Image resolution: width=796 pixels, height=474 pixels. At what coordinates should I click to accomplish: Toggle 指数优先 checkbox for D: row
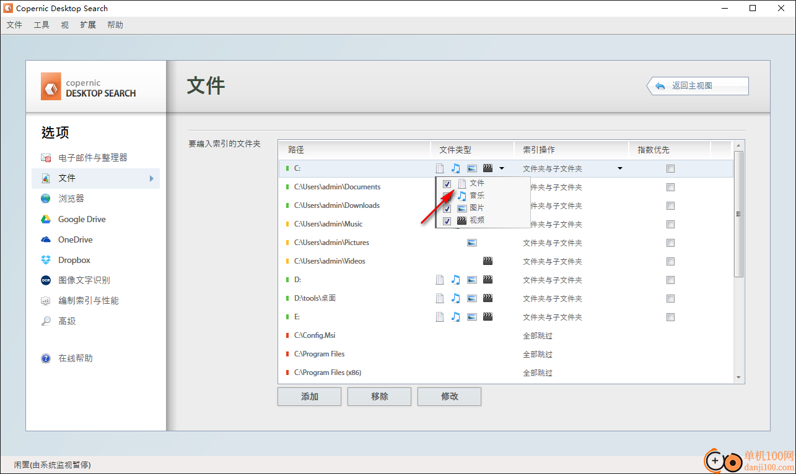(x=670, y=280)
